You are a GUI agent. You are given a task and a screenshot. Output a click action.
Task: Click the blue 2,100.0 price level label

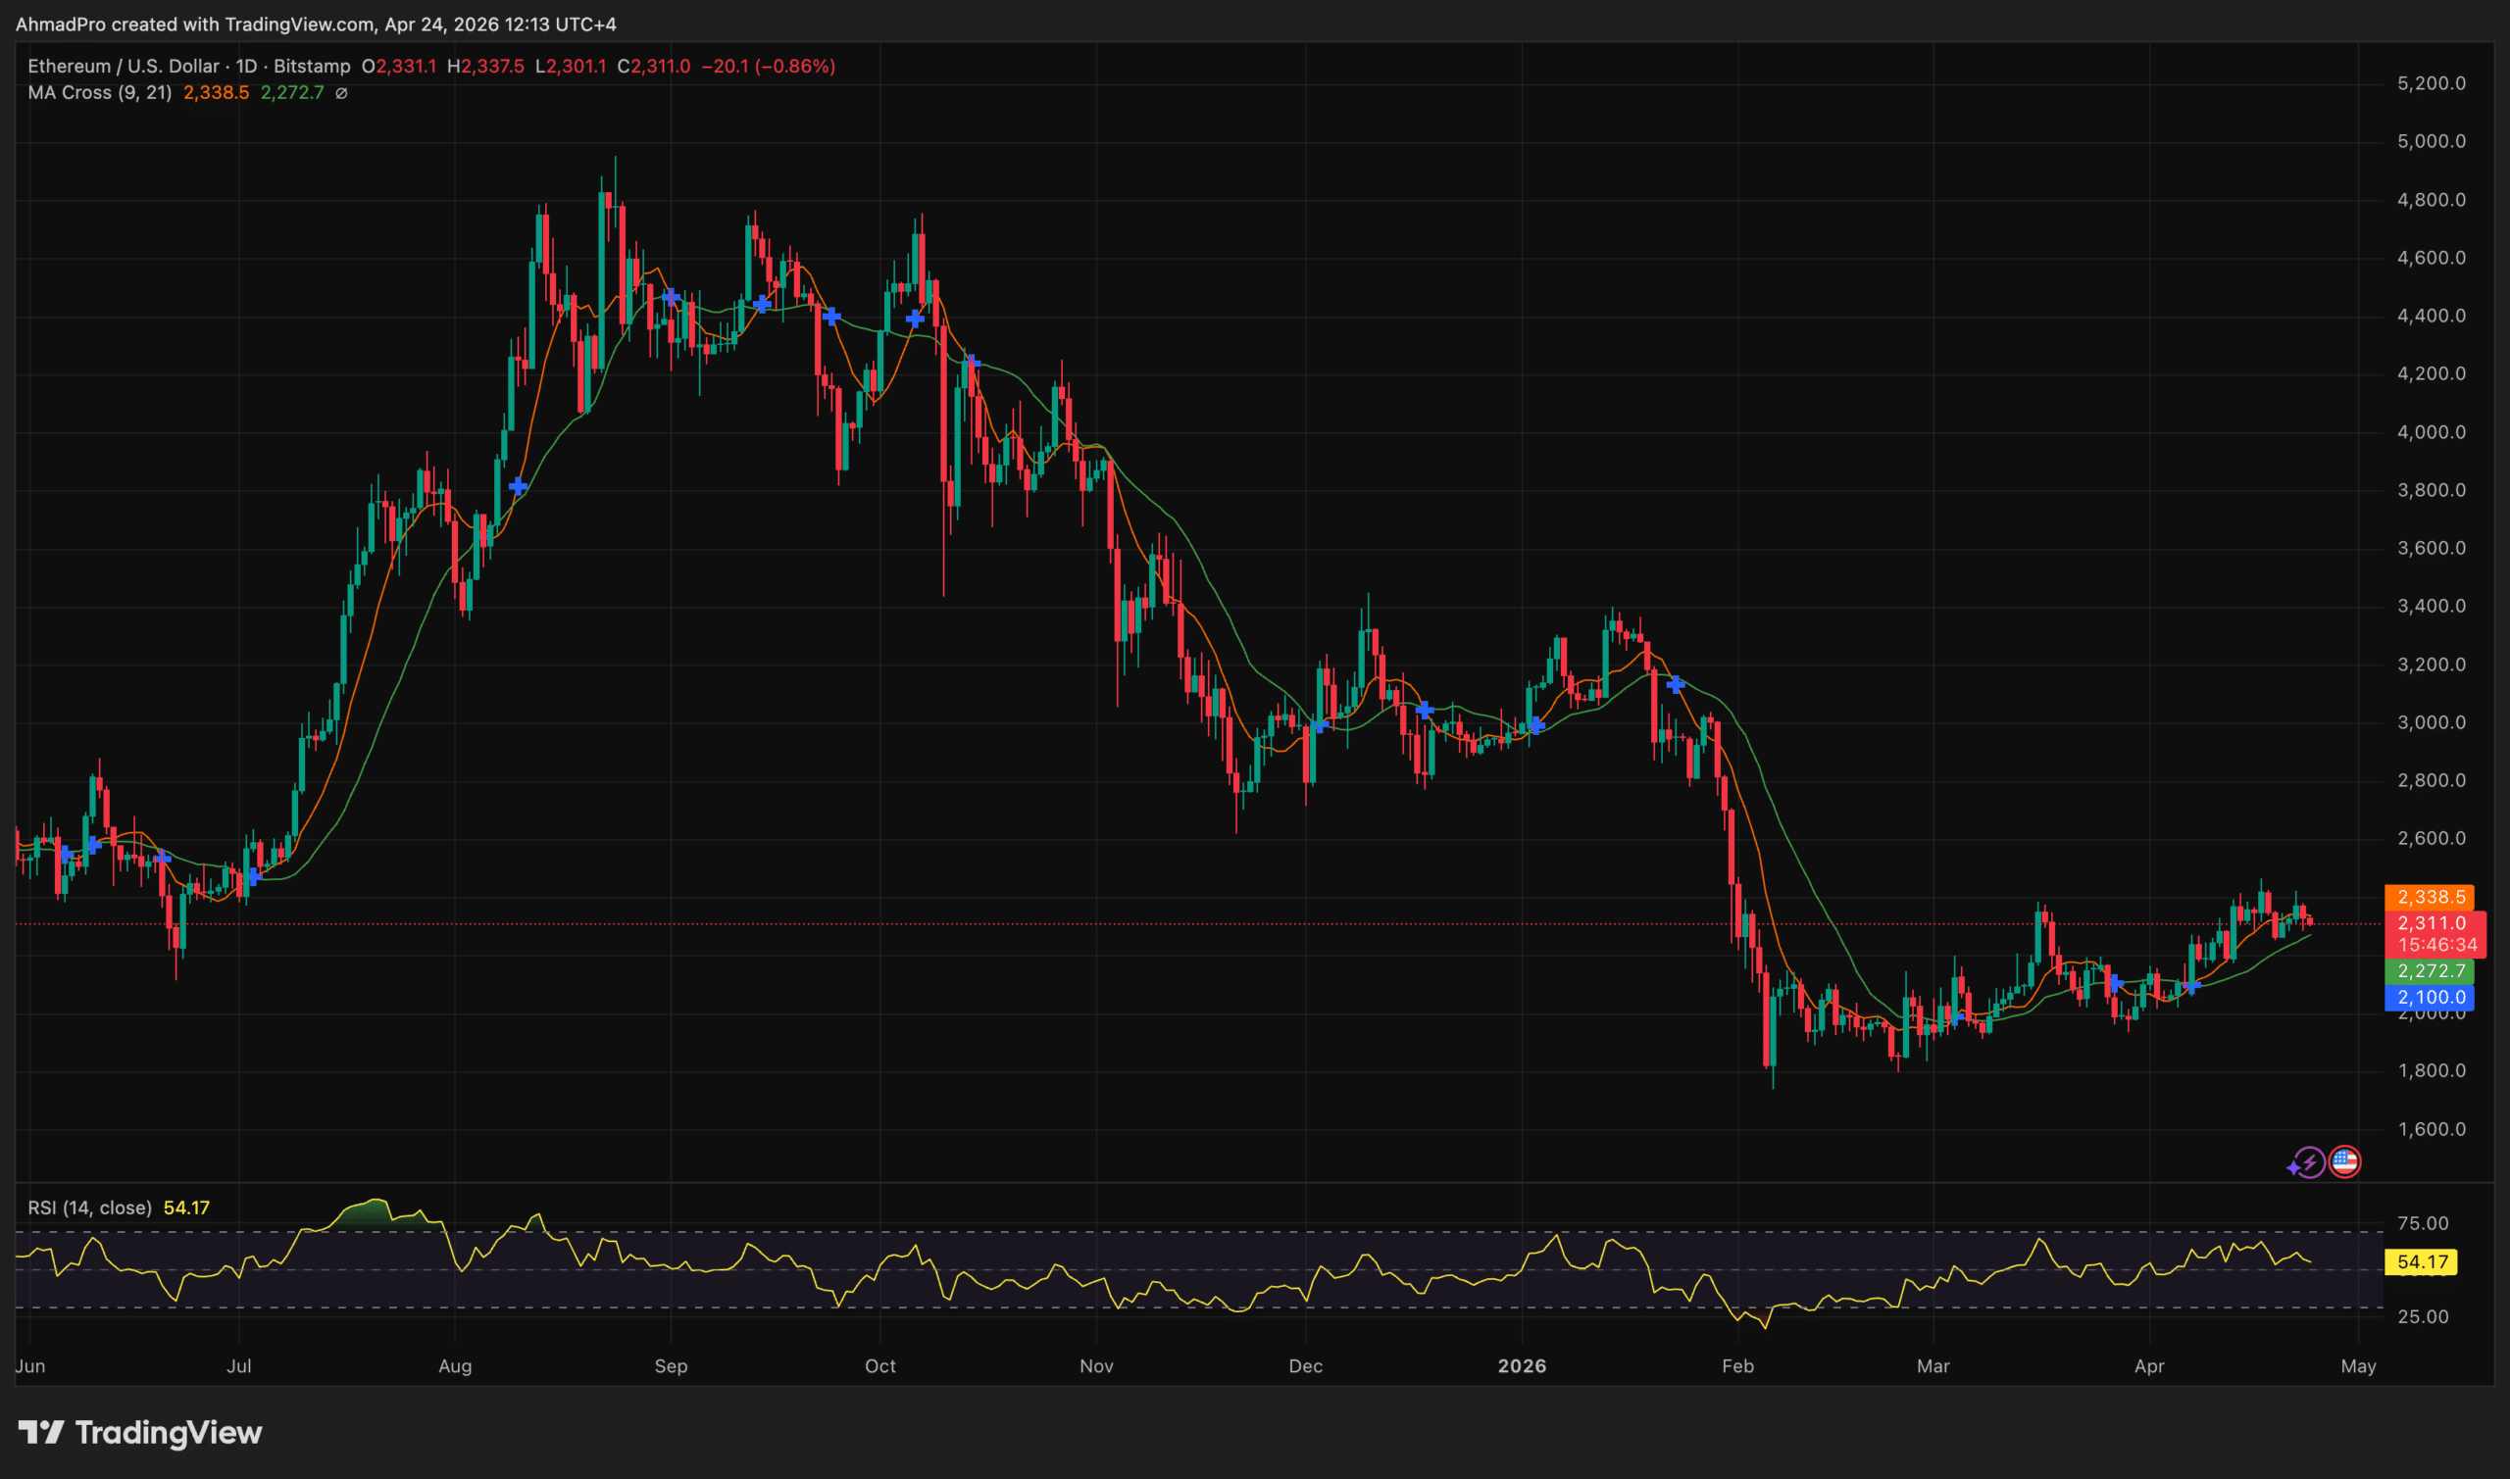tap(2433, 997)
